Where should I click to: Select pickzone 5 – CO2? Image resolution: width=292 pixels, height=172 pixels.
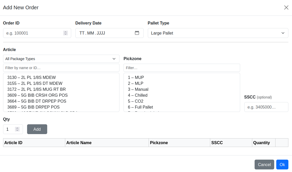coord(182,101)
